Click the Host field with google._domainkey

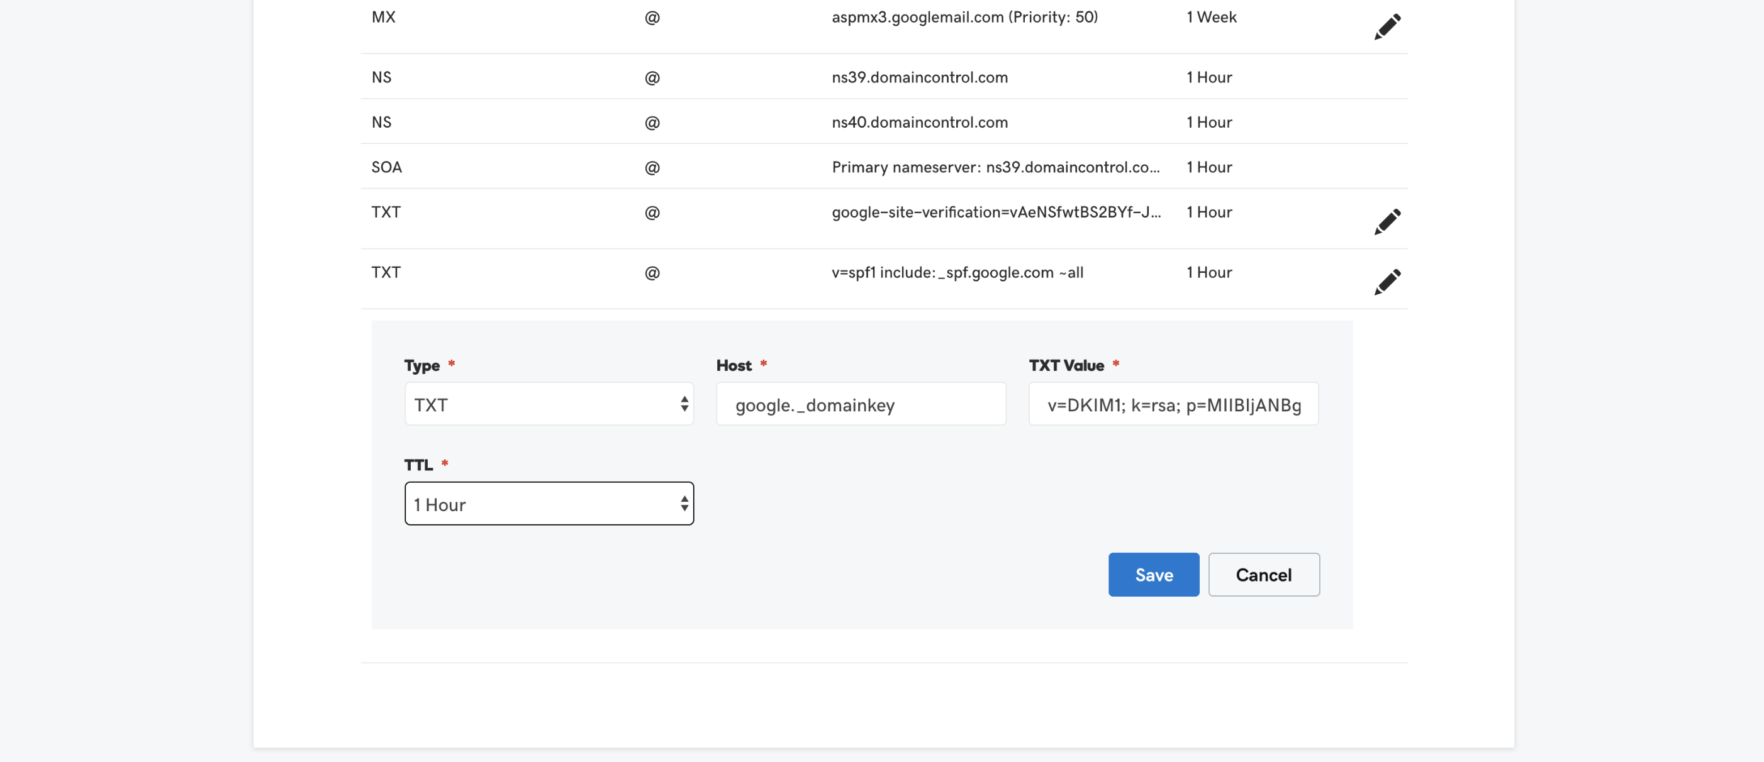[x=861, y=404]
